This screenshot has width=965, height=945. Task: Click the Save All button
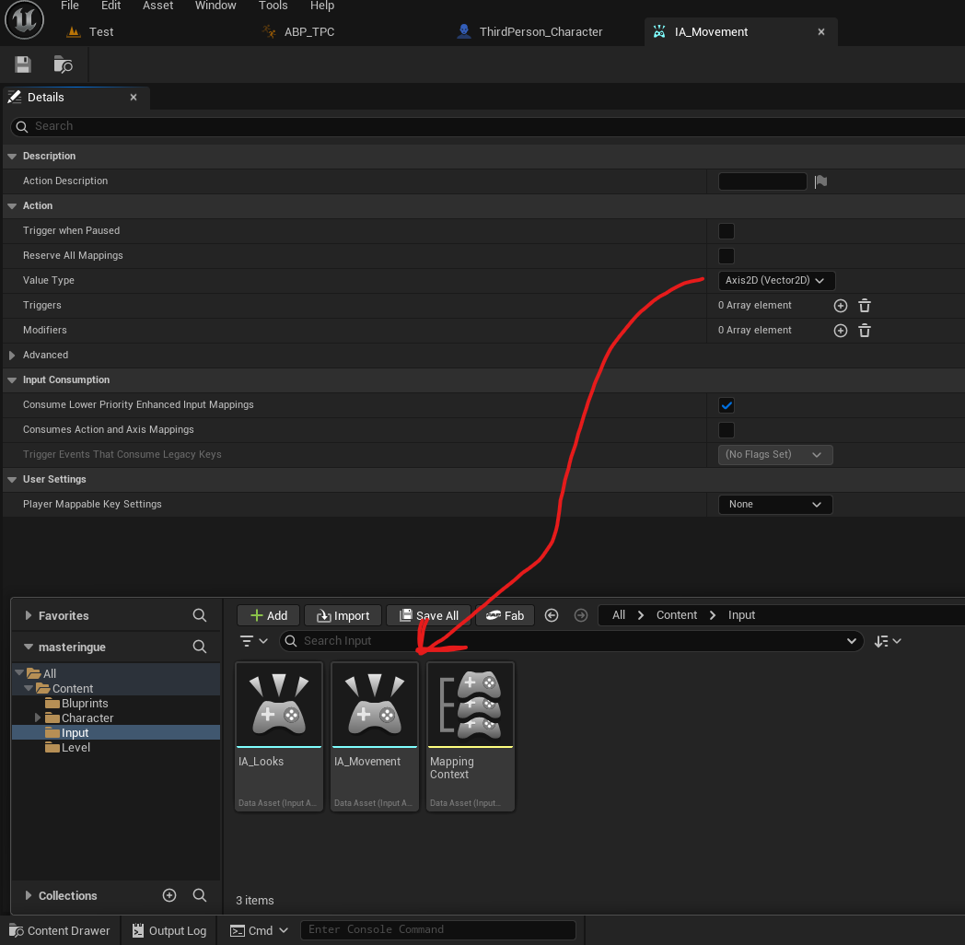pyautogui.click(x=429, y=615)
